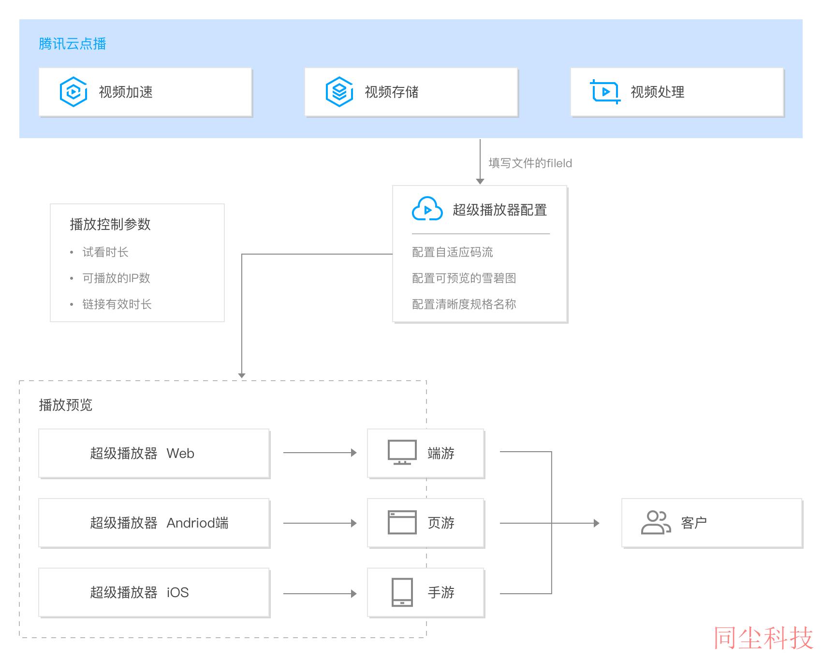Click the 页游 label
822x657 pixels.
pos(441,523)
